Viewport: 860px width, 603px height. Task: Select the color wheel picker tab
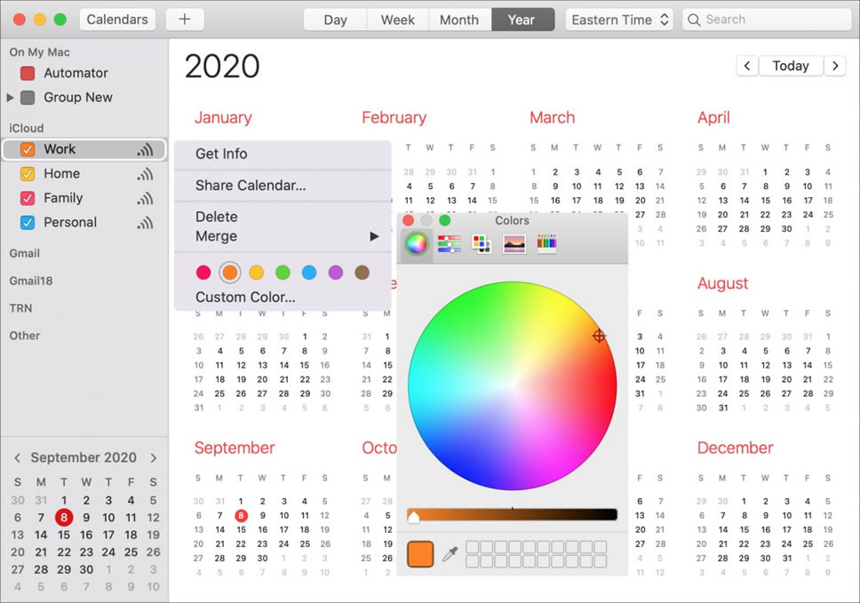click(x=416, y=244)
